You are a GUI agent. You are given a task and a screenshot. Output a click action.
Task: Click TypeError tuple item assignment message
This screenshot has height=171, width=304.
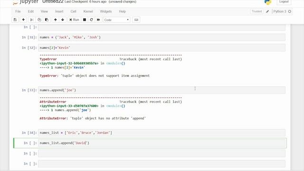tap(95, 76)
